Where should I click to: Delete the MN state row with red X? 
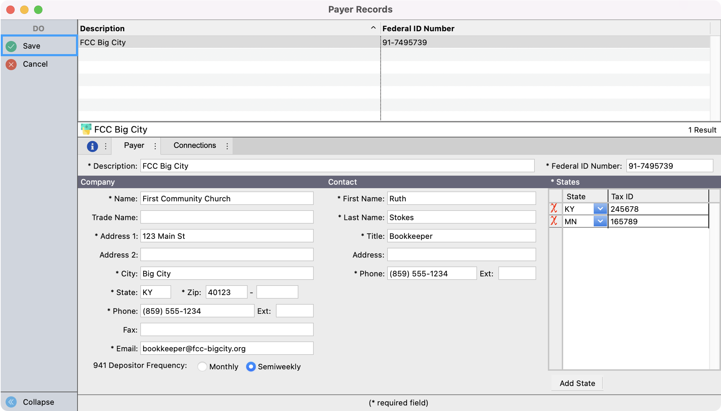click(554, 221)
